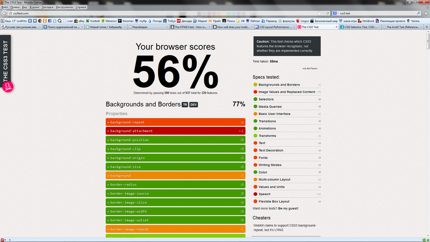The image size is (430, 242).
Task: Open the Закладки menu
Action: [x=47, y=7]
